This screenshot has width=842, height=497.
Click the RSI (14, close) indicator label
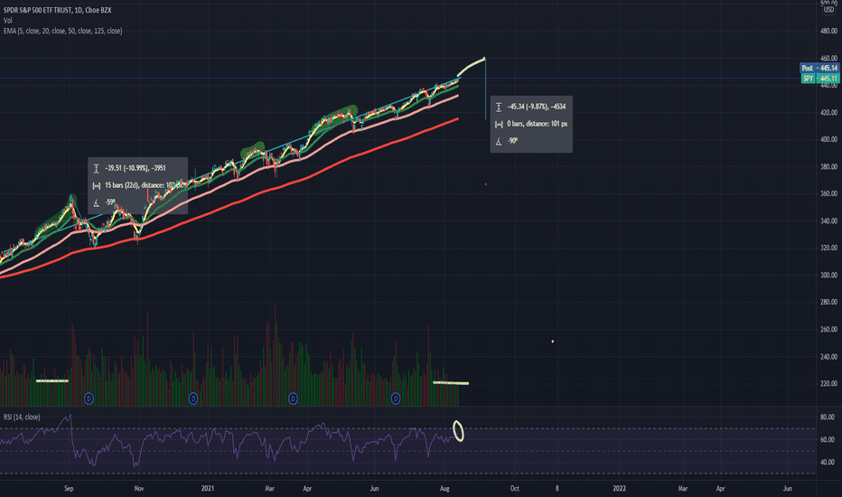tap(22, 417)
